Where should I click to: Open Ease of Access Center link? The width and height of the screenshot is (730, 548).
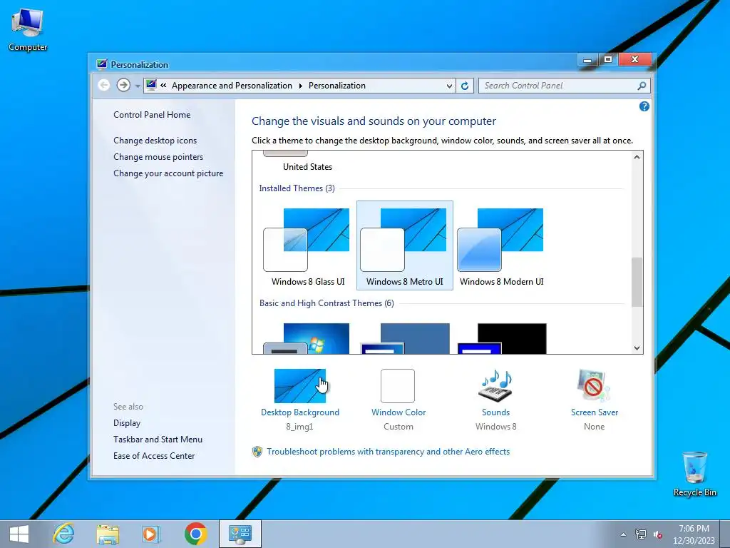pos(154,456)
